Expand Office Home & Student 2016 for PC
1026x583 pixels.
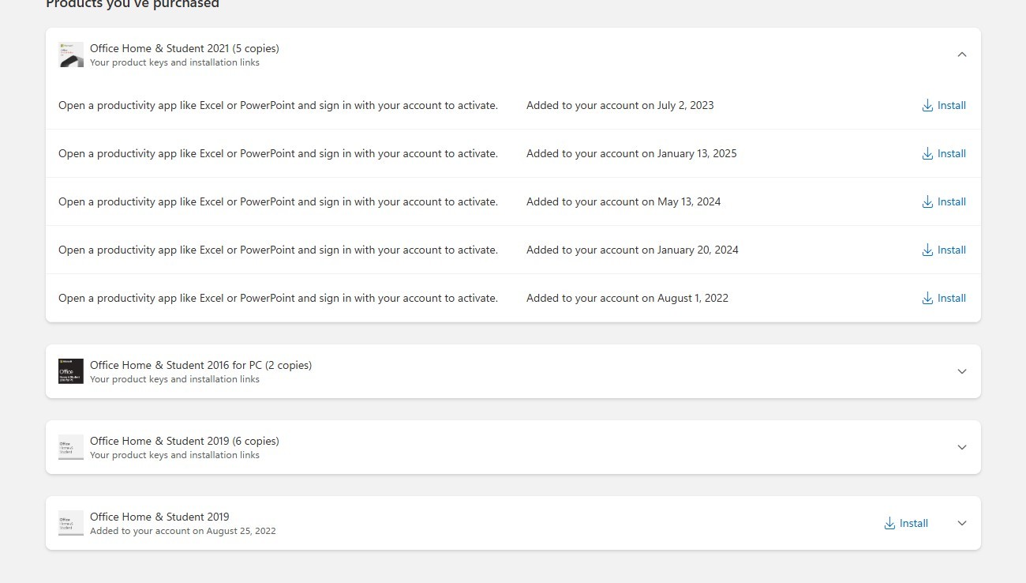[x=961, y=371]
